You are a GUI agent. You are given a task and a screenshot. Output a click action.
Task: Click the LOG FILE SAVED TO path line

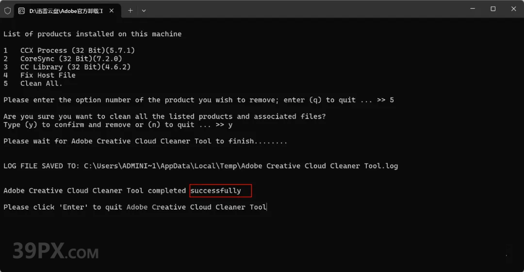[200, 166]
